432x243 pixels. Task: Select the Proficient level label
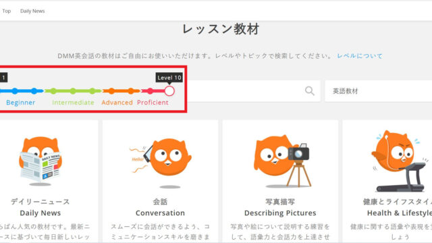(153, 103)
